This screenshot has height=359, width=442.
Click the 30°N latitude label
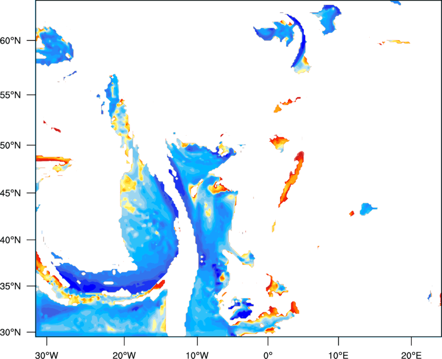(10, 332)
